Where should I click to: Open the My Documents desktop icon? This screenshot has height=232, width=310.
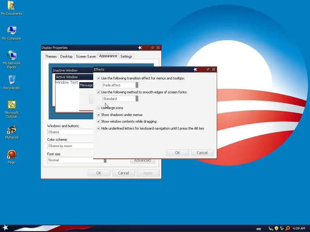(x=12, y=8)
